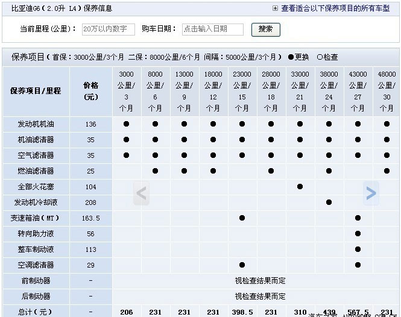Click the 变速箱油(MT) row label

pos(35,218)
